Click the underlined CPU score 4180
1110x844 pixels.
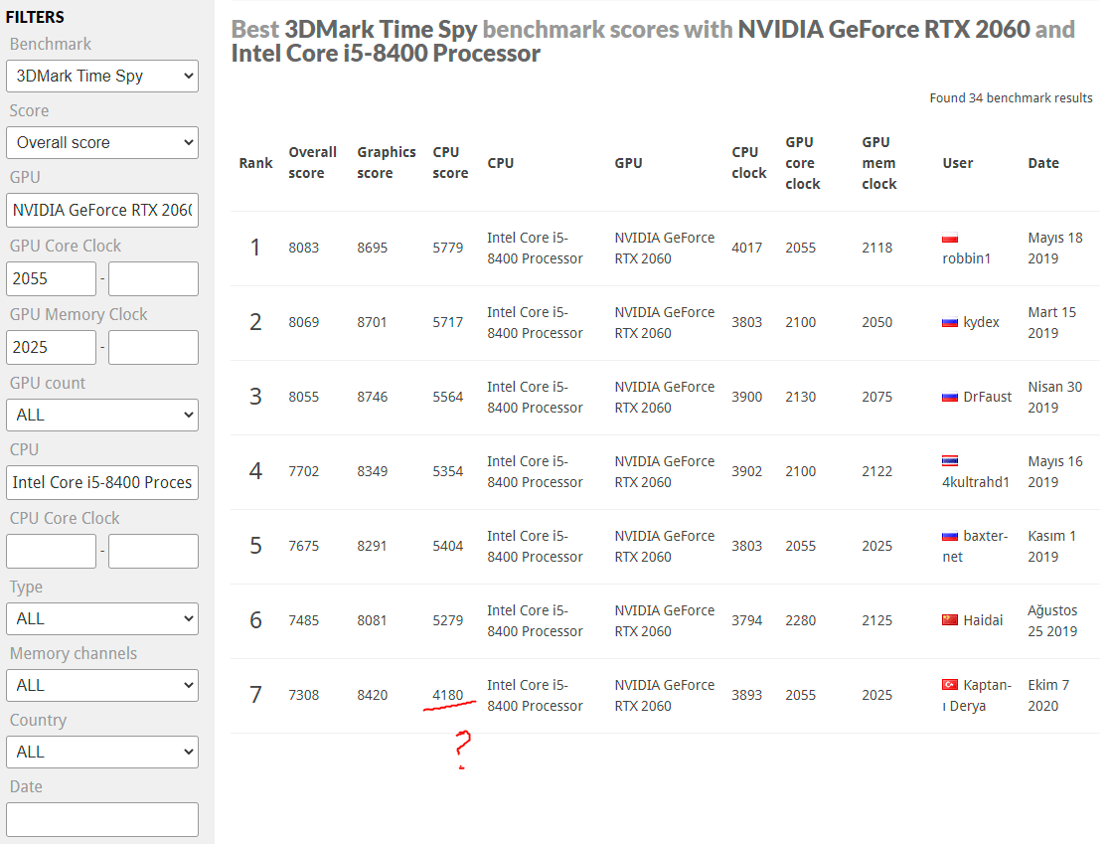pos(448,695)
